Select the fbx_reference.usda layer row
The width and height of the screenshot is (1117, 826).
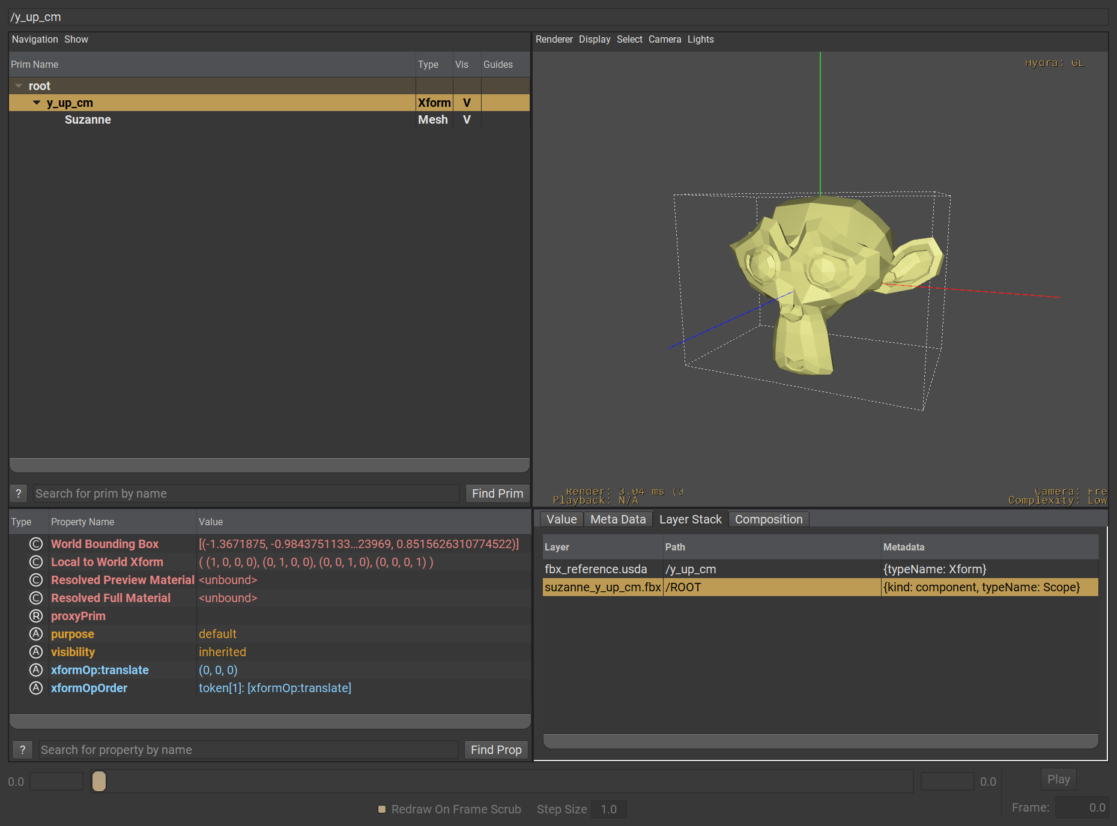820,569
